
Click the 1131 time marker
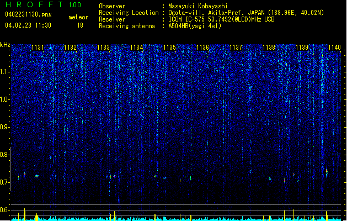38,48
